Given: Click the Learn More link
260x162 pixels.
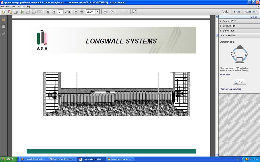Looking at the screenshot, I should pyautogui.click(x=225, y=75).
